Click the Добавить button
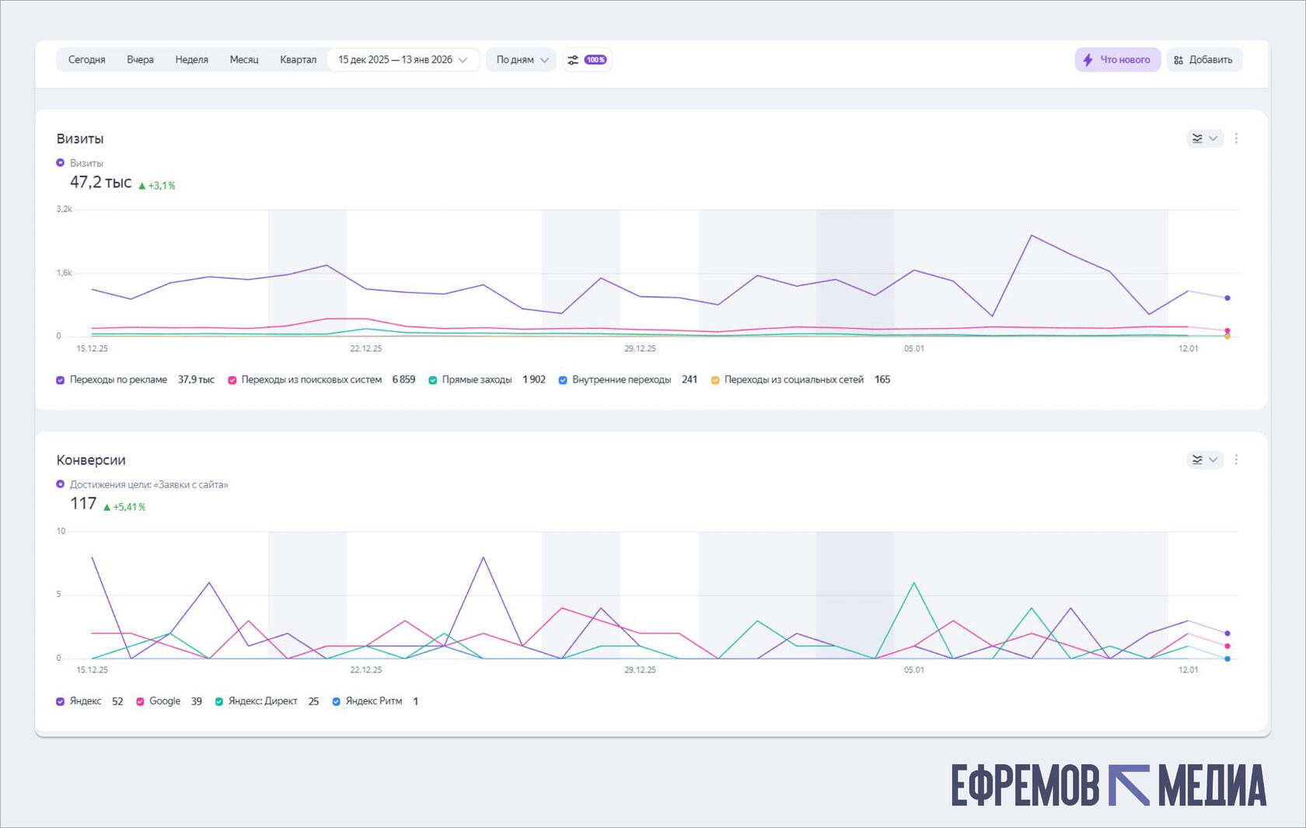The height and width of the screenshot is (828, 1306). (1204, 60)
